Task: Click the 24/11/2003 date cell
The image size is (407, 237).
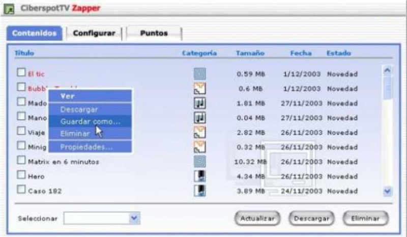Action: pyautogui.click(x=302, y=191)
